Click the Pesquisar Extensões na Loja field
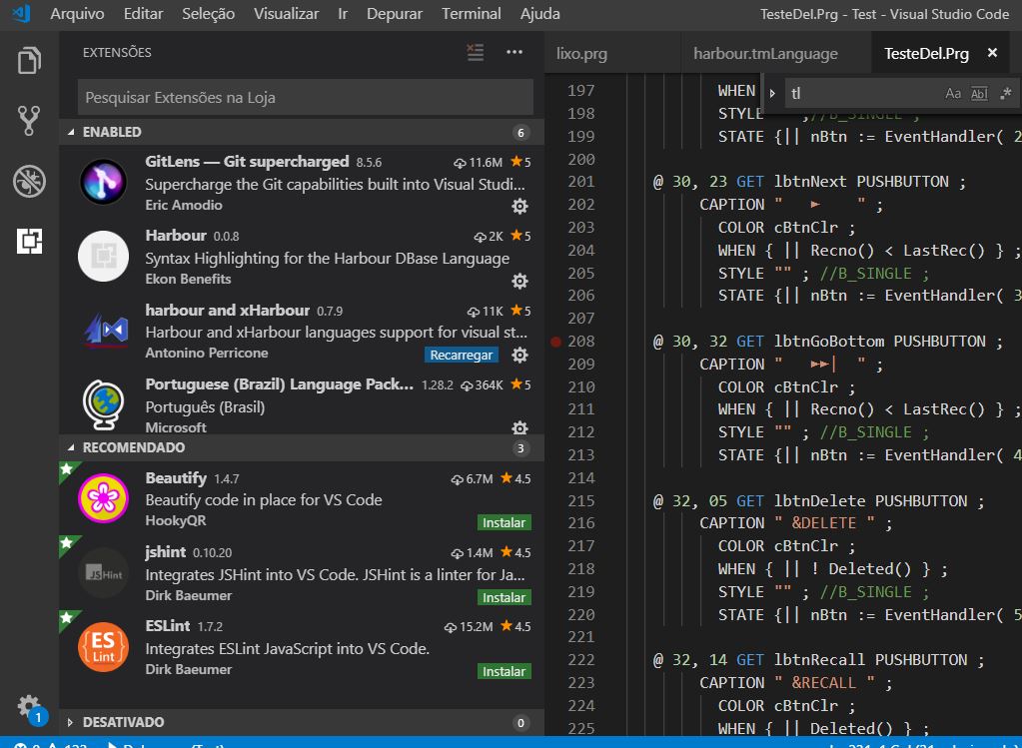 [x=305, y=98]
